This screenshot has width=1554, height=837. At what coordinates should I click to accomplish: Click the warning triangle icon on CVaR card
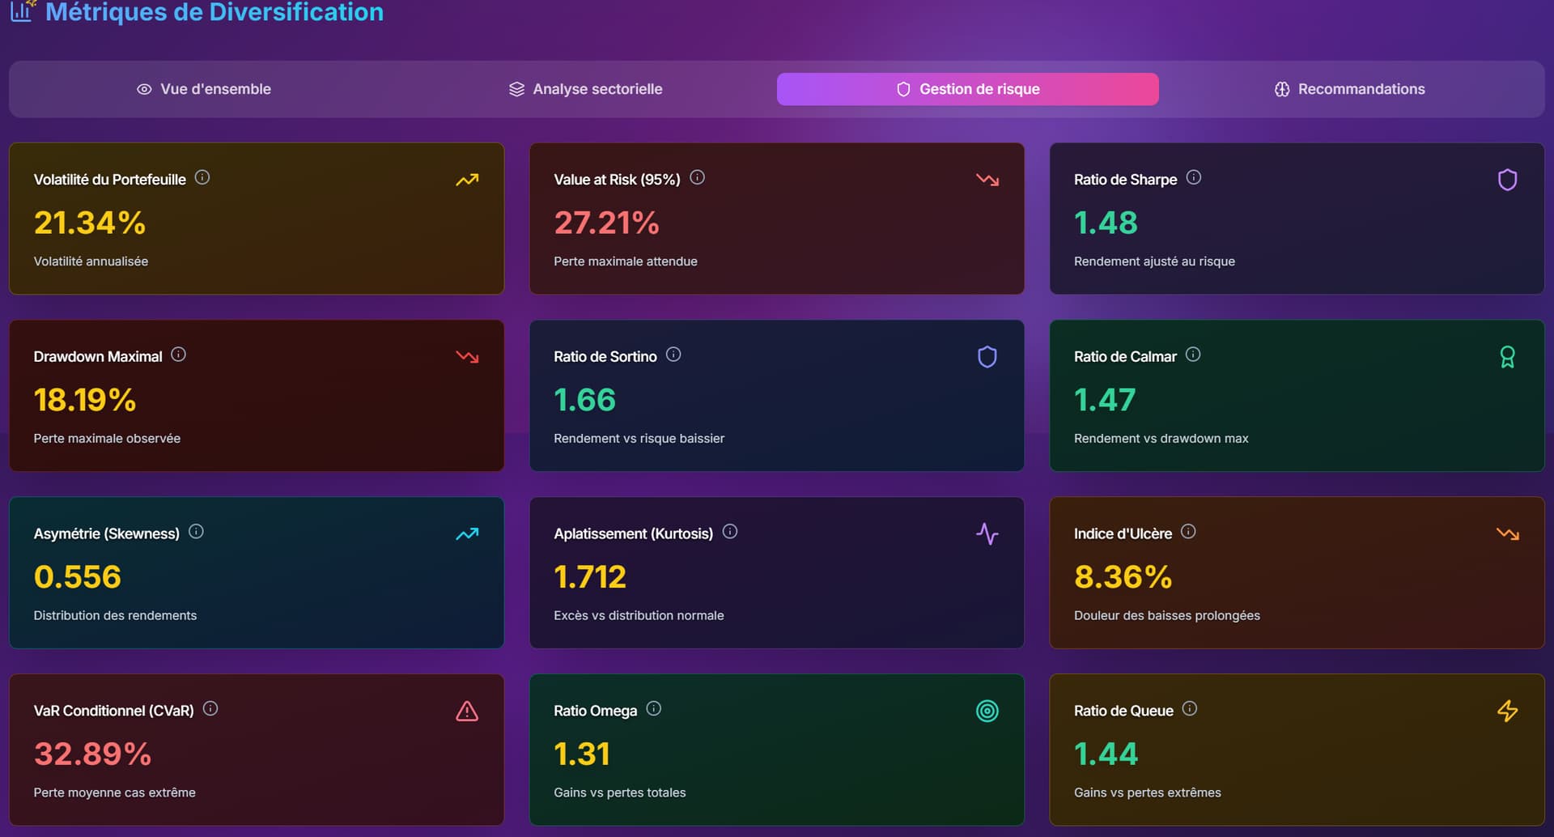click(x=467, y=712)
